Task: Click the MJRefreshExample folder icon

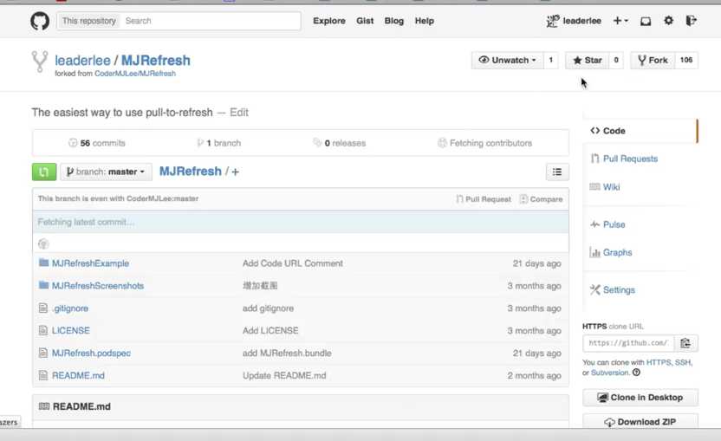Action: pyautogui.click(x=43, y=263)
